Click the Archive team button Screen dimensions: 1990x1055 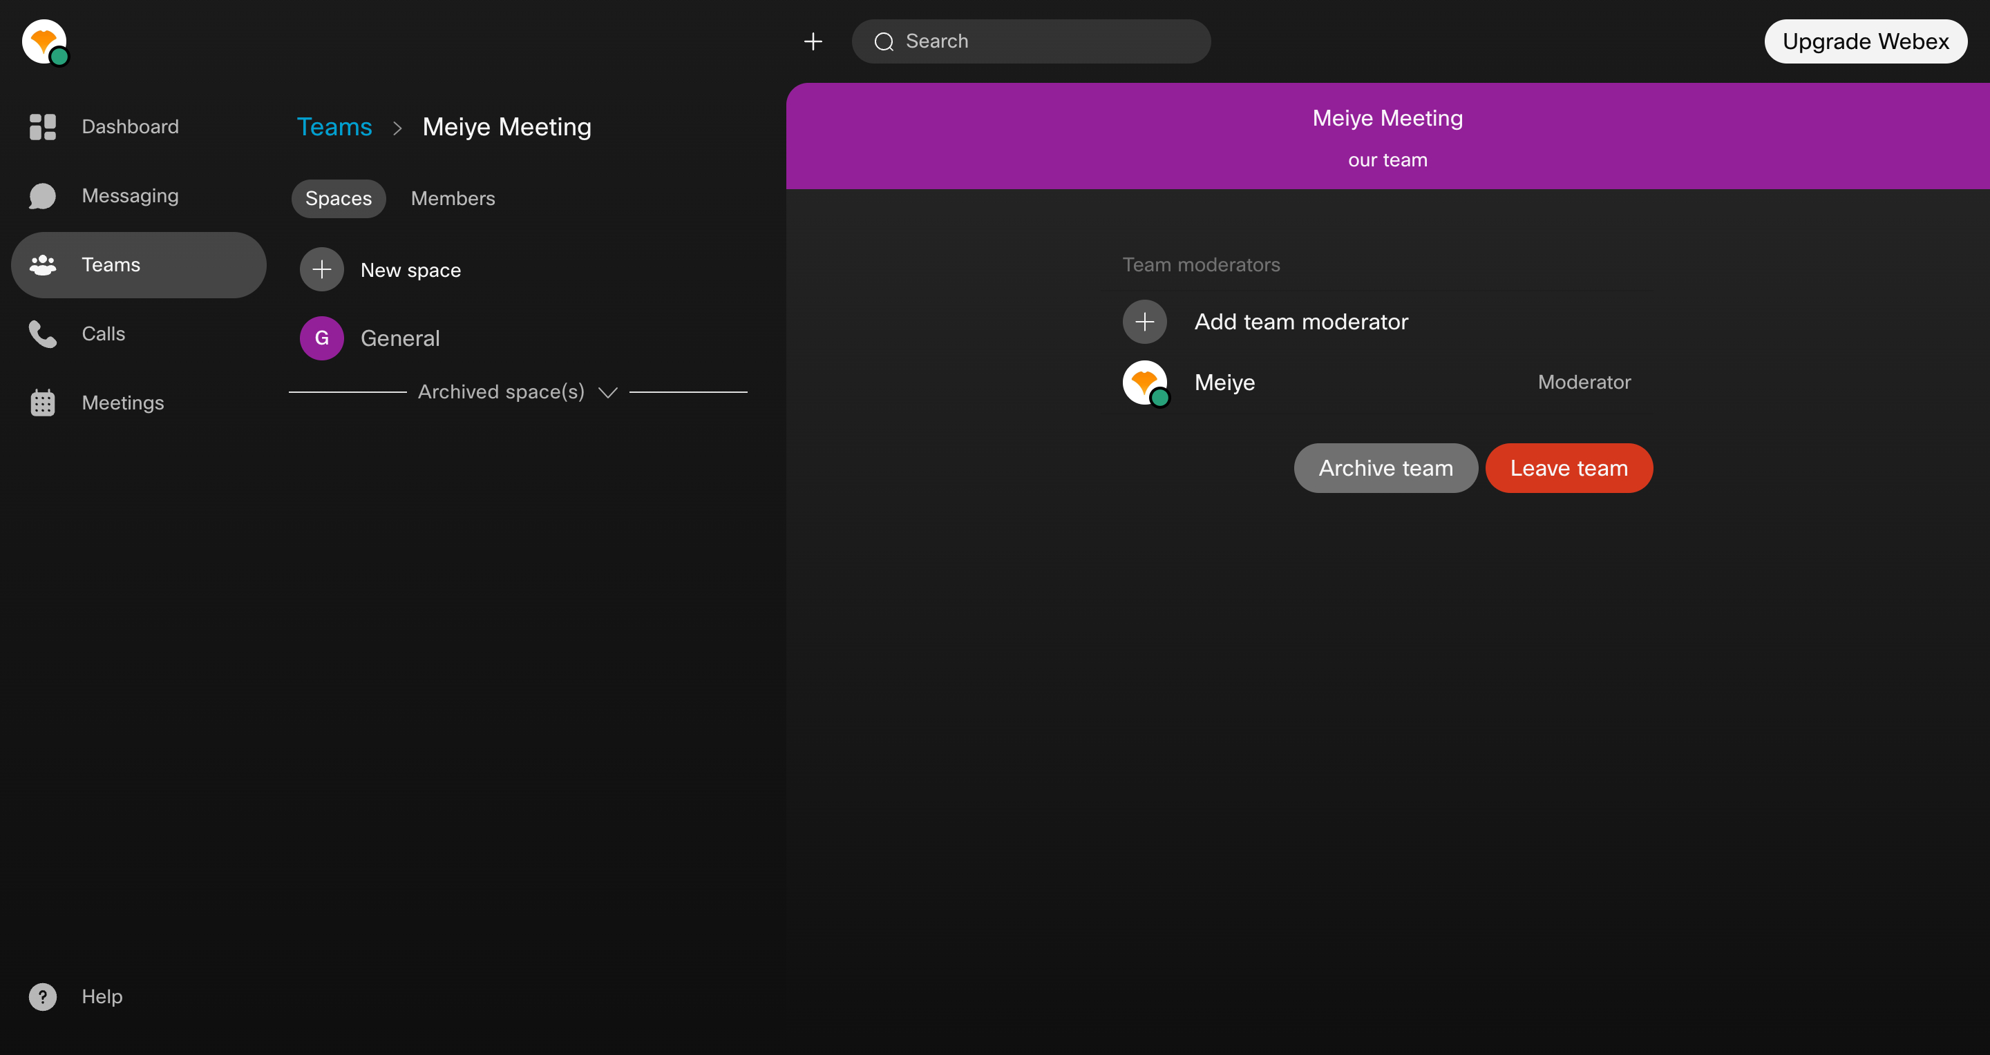1385,467
